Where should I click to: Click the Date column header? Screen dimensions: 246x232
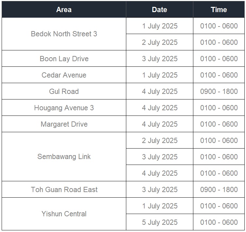(160, 9)
